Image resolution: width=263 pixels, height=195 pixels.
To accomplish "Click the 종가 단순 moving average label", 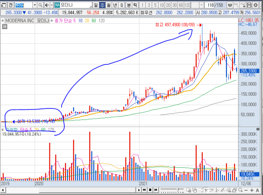I will (63, 21).
